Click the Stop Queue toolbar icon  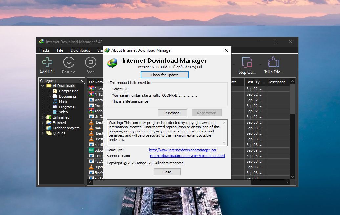pyautogui.click(x=247, y=62)
